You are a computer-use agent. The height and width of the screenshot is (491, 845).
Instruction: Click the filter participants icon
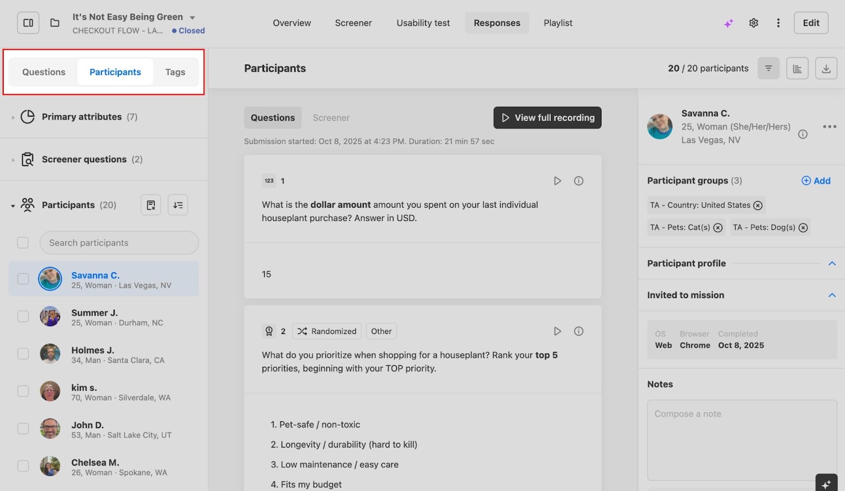tap(768, 68)
